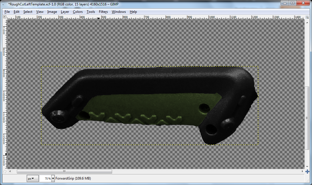Expand the image window menu via ruler-corner arrow

[x=4, y=17]
